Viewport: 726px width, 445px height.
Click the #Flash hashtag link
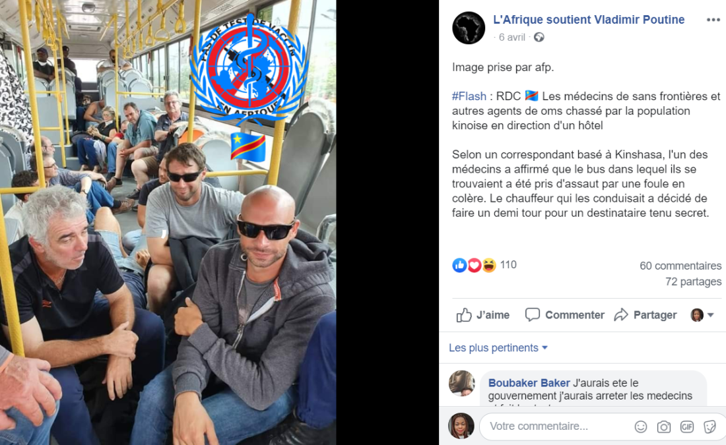click(469, 96)
